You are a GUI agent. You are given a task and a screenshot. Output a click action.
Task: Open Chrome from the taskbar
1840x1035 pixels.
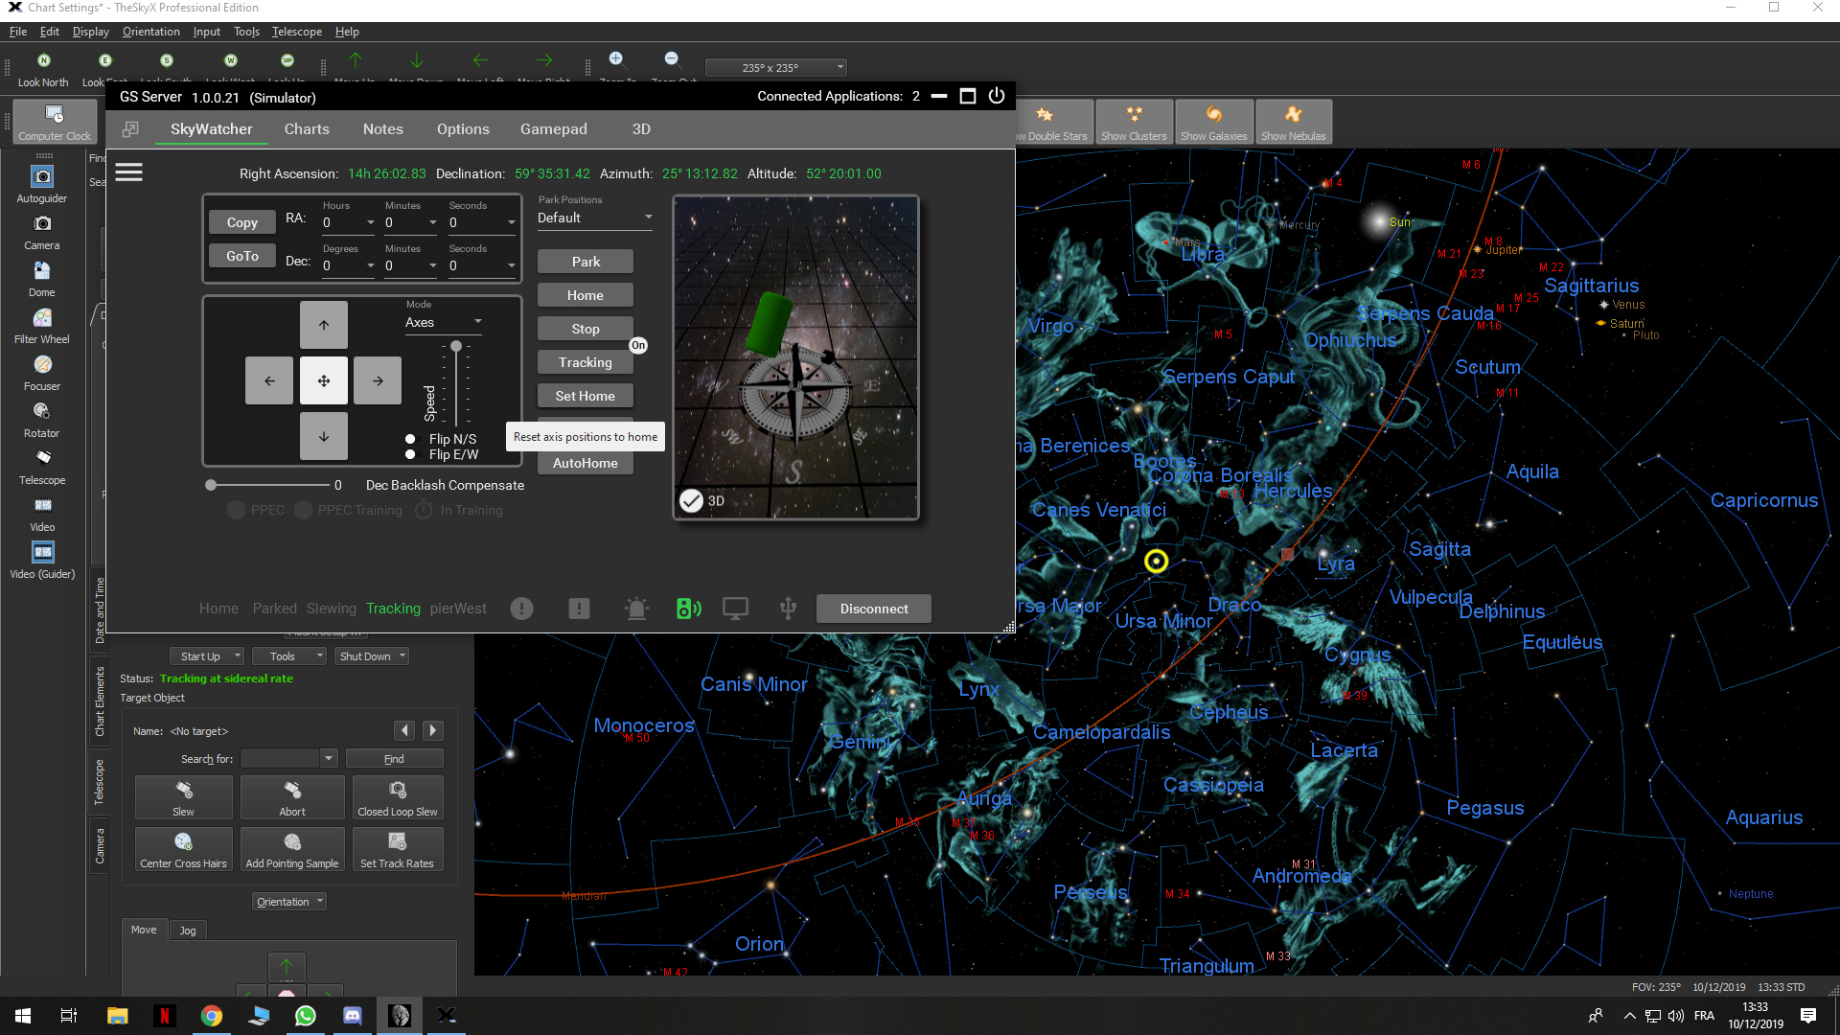pyautogui.click(x=212, y=1015)
